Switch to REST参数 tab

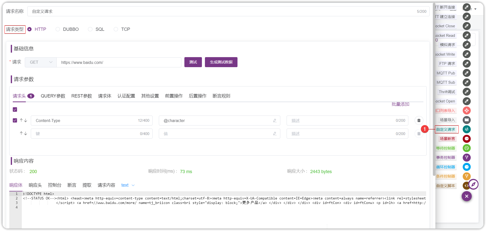coord(82,96)
